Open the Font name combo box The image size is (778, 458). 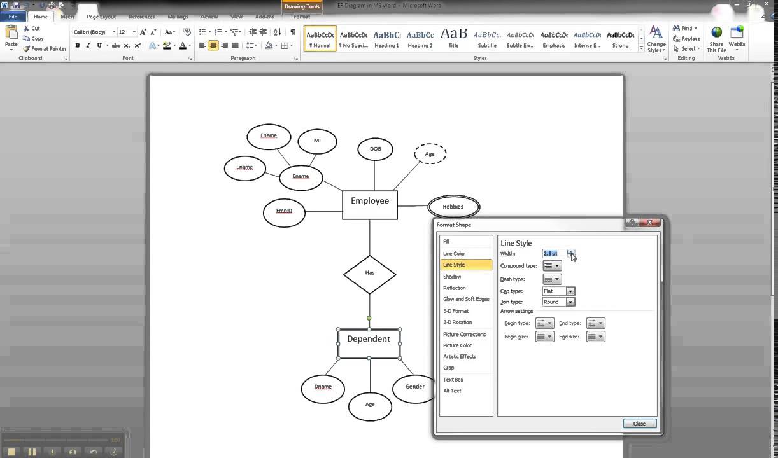(94, 32)
